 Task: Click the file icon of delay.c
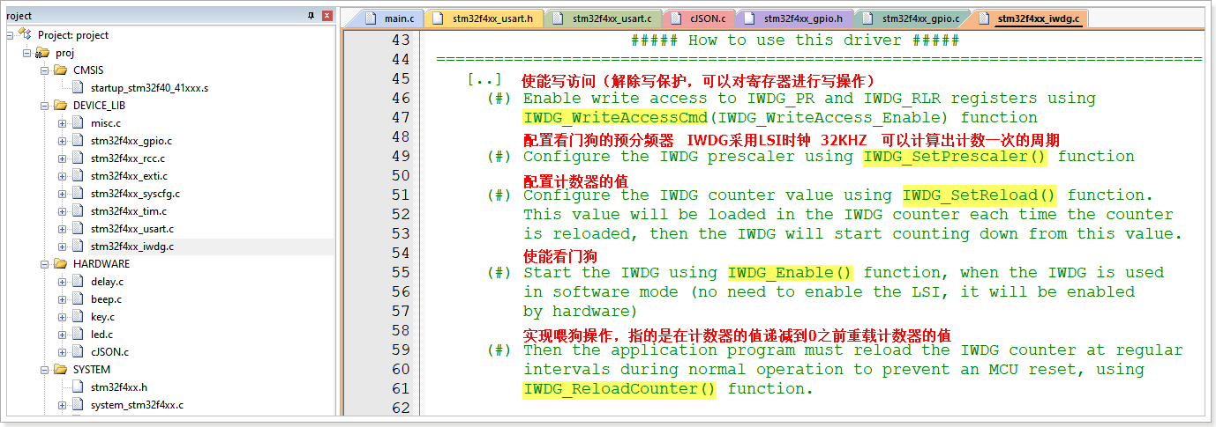coord(78,282)
